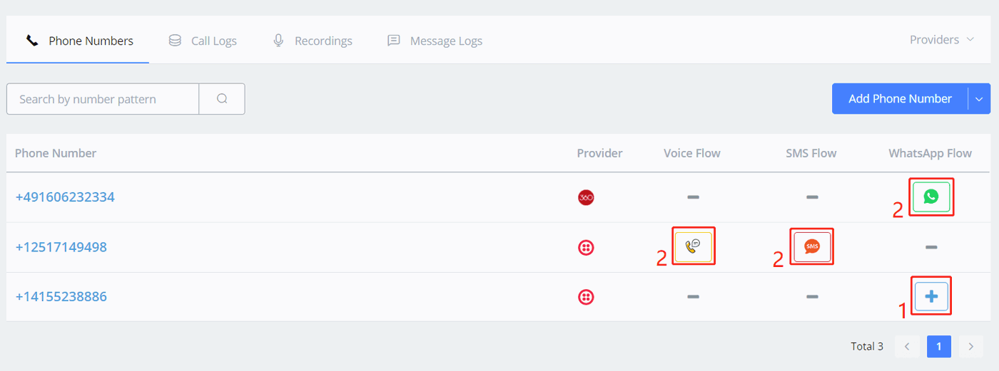Screen dimensions: 999x371
Task: Click the Twilio provider icon for +14155238886
Action: [586, 297]
